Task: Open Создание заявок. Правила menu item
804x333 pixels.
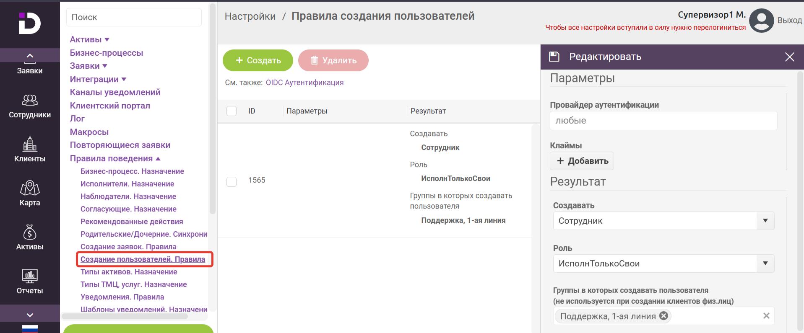Action: click(x=128, y=247)
